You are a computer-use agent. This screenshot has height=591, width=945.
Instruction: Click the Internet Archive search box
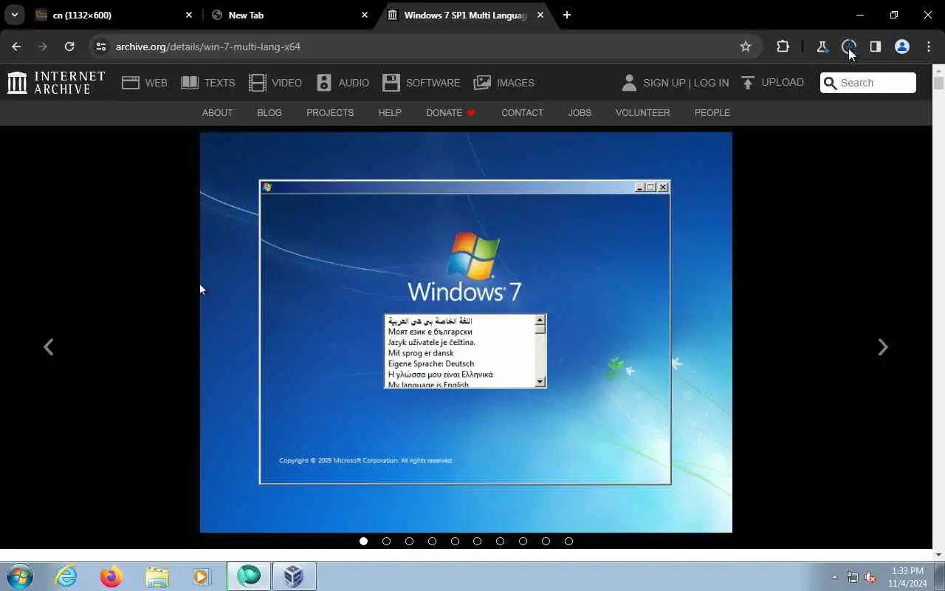[x=868, y=83]
